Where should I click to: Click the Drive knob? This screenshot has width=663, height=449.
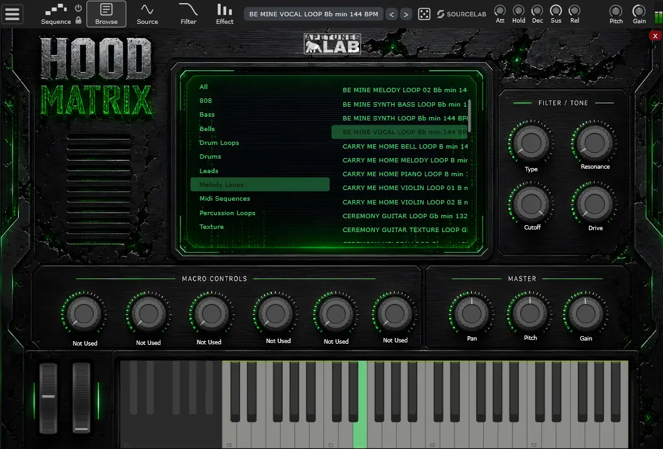tap(594, 204)
